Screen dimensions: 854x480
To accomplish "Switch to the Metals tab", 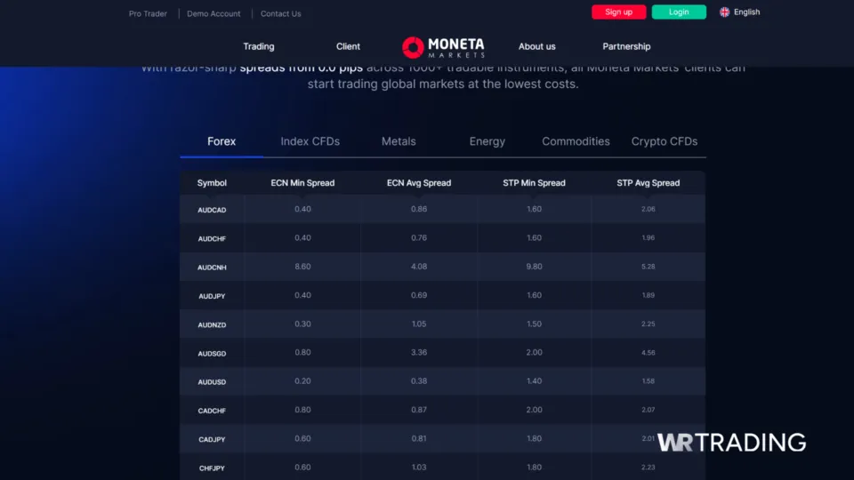I will point(399,141).
